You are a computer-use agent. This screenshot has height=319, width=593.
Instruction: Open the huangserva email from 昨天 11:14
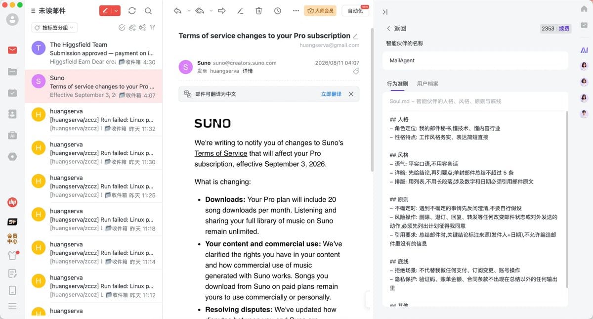(x=93, y=253)
